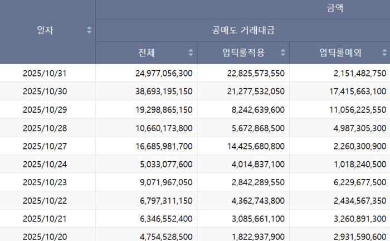Click uptick-exempt value 4,987,305,300
Screen dimensions: 390x241
click(x=360, y=128)
